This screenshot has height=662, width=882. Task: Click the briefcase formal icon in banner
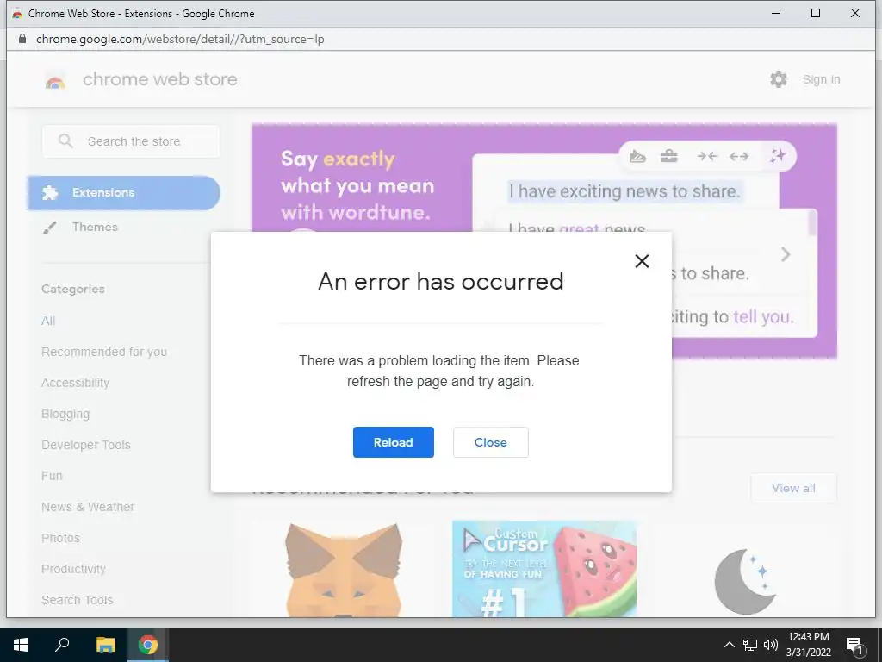tap(668, 156)
